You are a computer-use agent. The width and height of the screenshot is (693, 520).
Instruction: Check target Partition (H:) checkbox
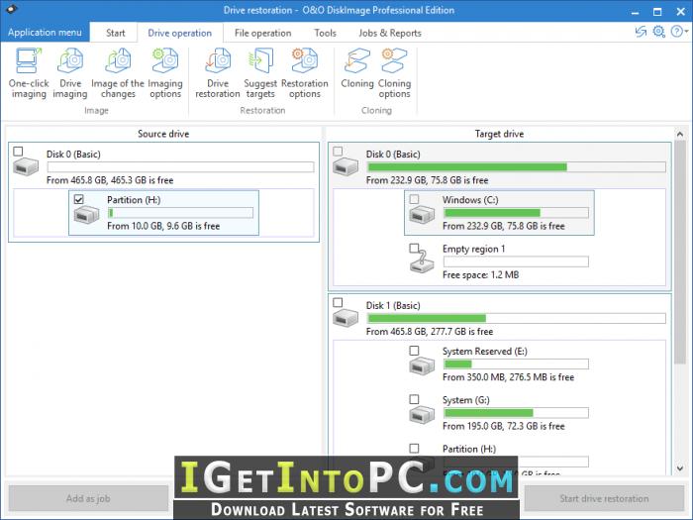pyautogui.click(x=414, y=449)
